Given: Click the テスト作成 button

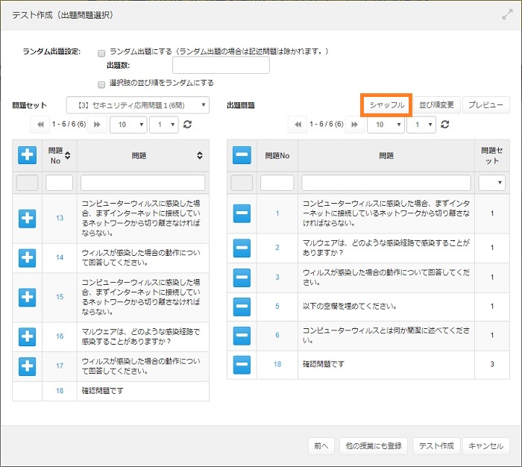Looking at the screenshot, I should point(435,445).
